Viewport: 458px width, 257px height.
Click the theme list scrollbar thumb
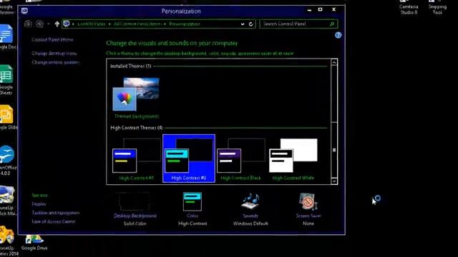(334, 150)
